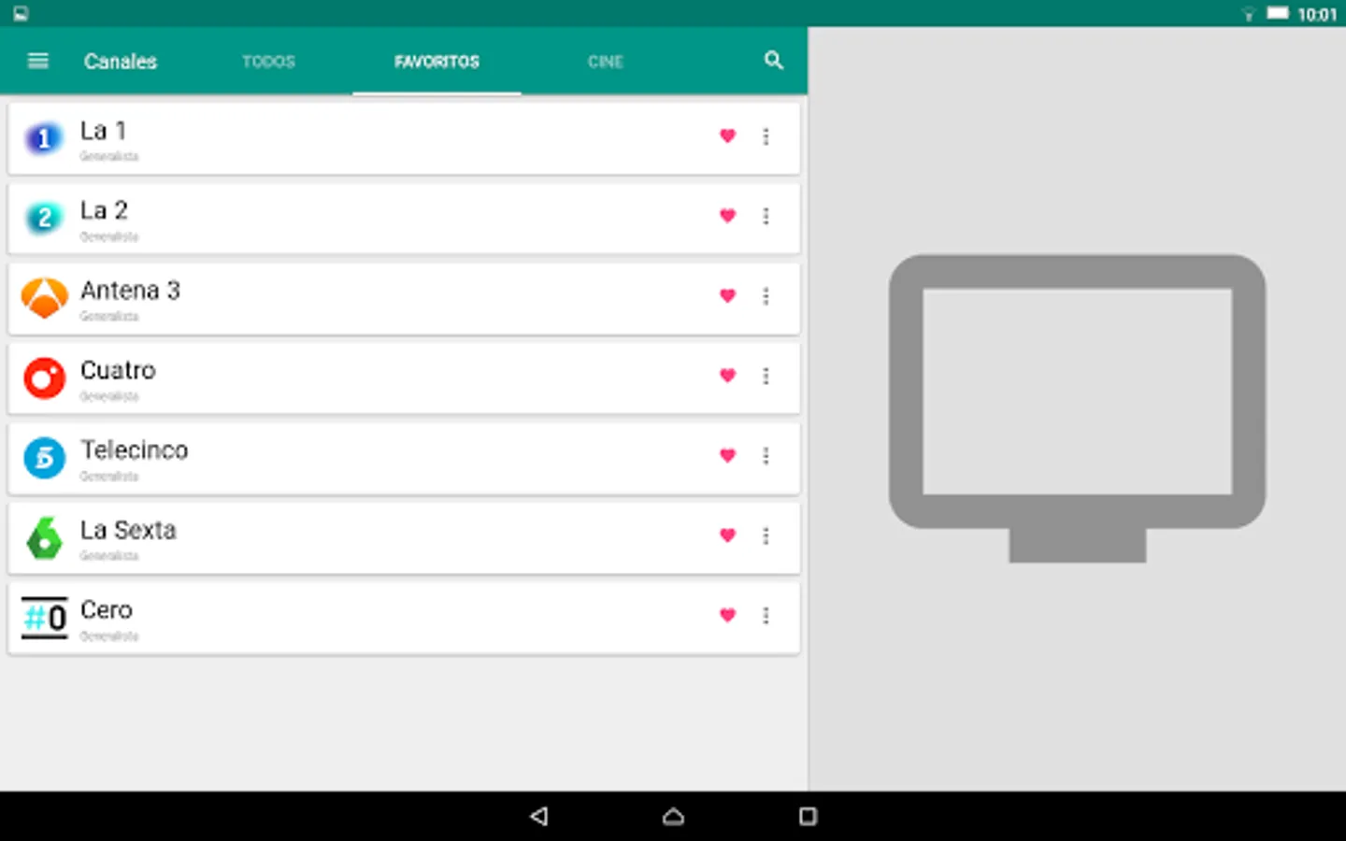1346x841 pixels.
Task: Click the Generalista label under Cero
Action: pos(108,636)
